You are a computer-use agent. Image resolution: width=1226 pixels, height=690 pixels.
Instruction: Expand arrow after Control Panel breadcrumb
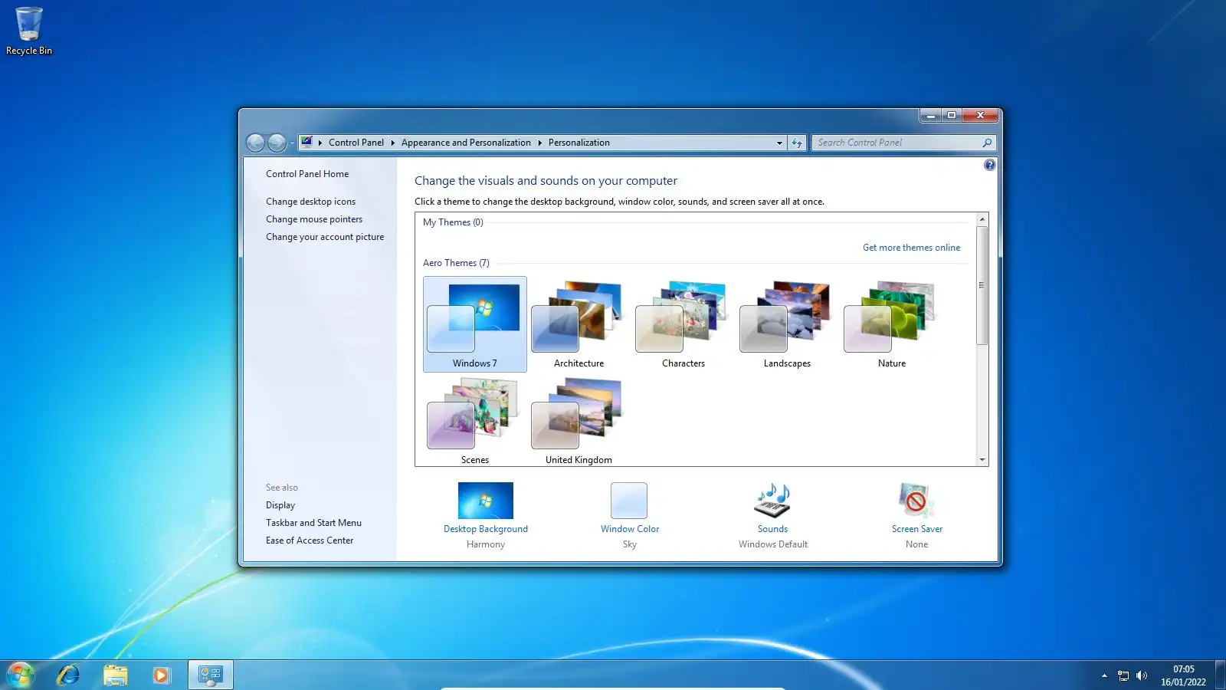click(x=392, y=143)
